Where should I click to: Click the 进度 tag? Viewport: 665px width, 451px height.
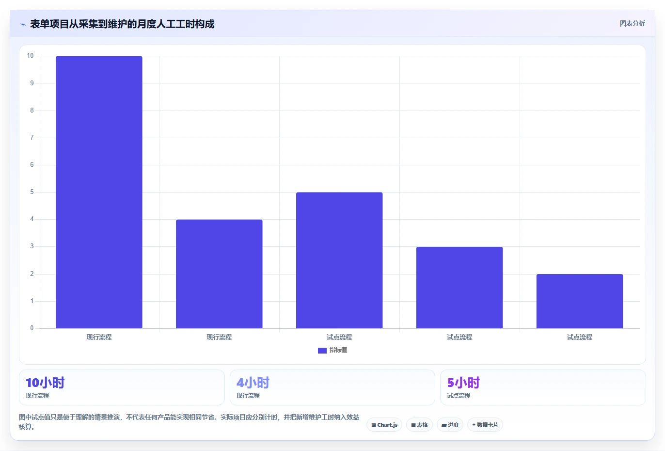(x=450, y=425)
